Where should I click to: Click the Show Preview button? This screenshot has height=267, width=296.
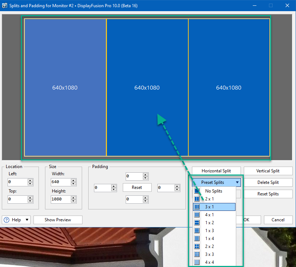click(58, 220)
